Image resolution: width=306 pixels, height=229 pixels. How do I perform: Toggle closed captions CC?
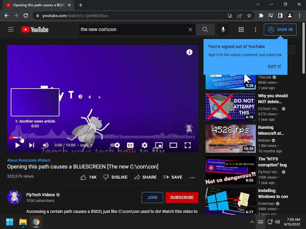[130, 145]
